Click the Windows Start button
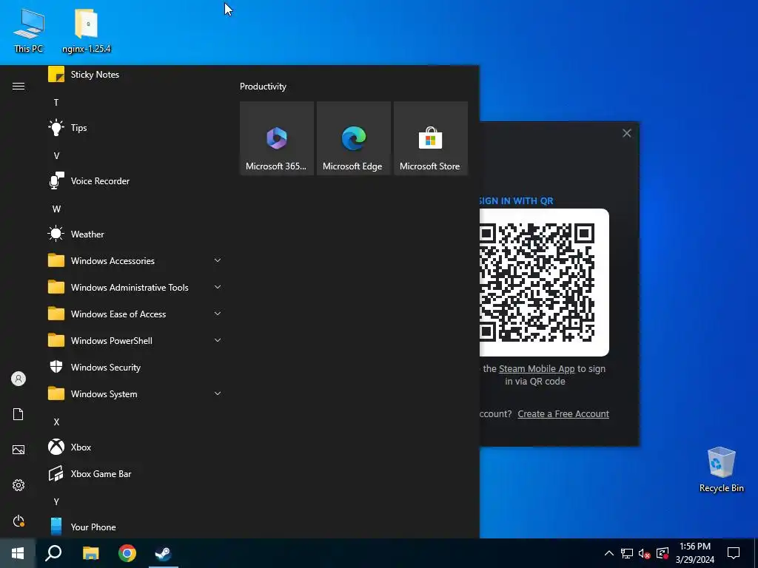Image resolution: width=758 pixels, height=568 pixels. [18, 553]
